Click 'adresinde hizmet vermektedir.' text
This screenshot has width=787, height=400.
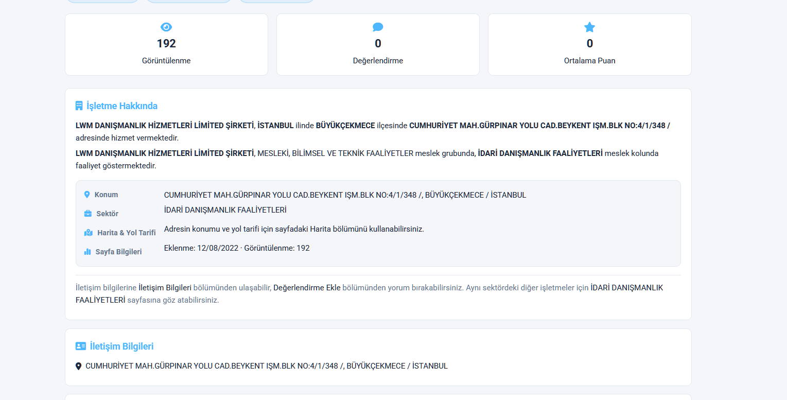point(127,138)
